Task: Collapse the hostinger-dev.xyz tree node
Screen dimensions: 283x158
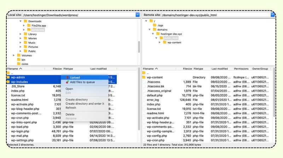Action: tap(153, 34)
